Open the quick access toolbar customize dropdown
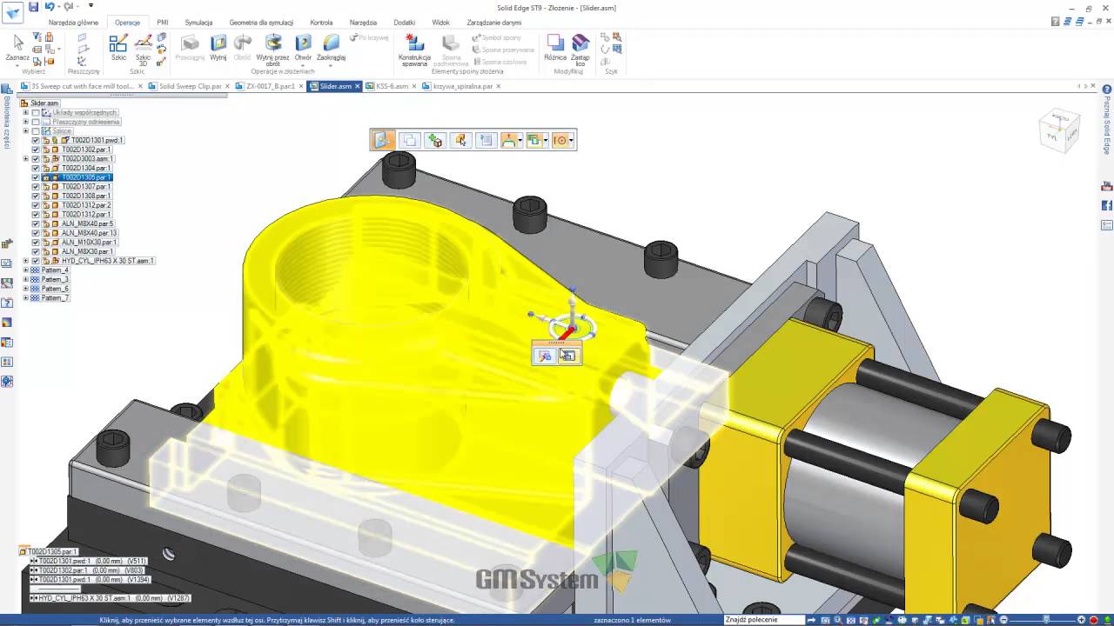1114x626 pixels. click(91, 7)
